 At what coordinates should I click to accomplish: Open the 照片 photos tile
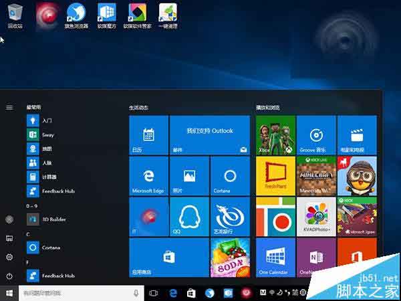[x=190, y=176]
